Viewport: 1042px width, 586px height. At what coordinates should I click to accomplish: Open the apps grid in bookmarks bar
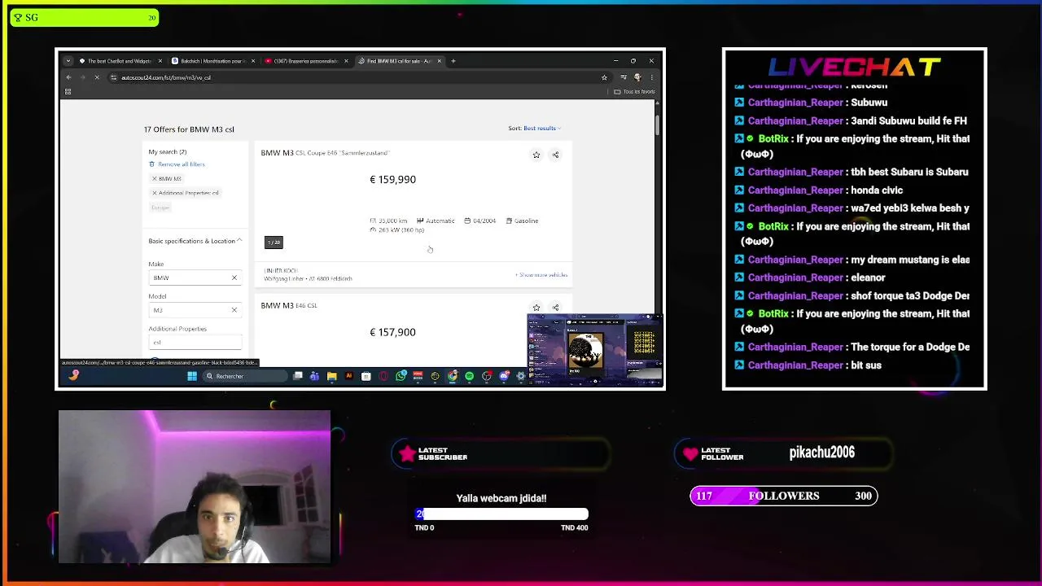click(68, 92)
